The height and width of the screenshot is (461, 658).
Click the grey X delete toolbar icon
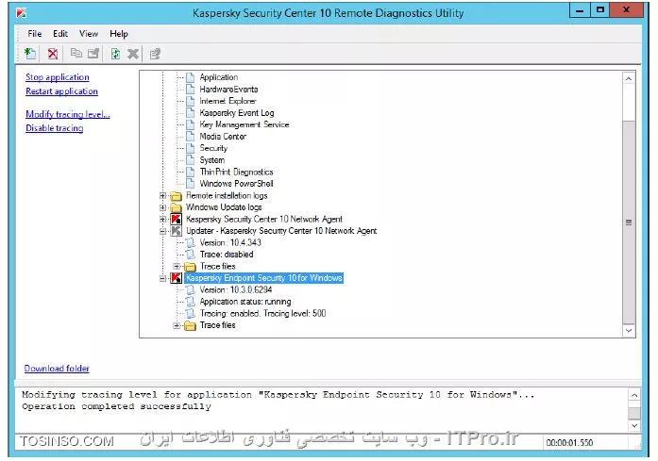[x=133, y=54]
